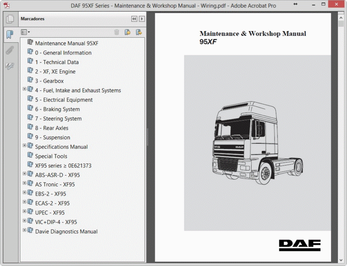Click the expand pane right-arrow button
Screen dimensions: 347x266
(142, 19)
